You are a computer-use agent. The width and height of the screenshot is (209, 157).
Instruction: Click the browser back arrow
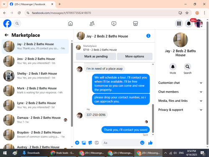[5, 13]
